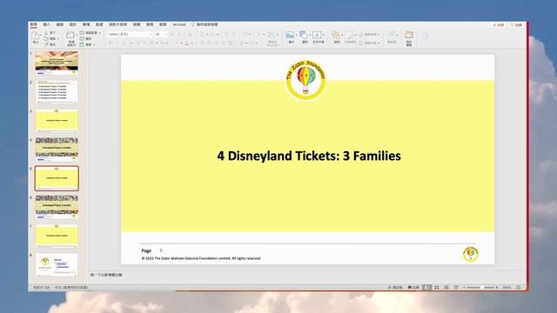
Task: Click in the notes pane placeholder text
Action: coord(106,275)
